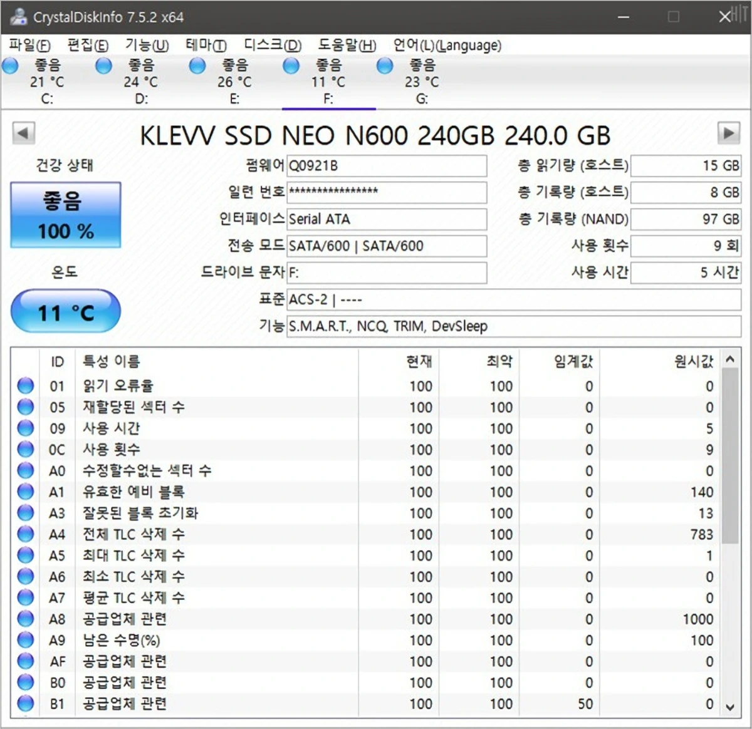This screenshot has height=729, width=752.
Task: Go to next disk with right arrow
Action: [728, 133]
